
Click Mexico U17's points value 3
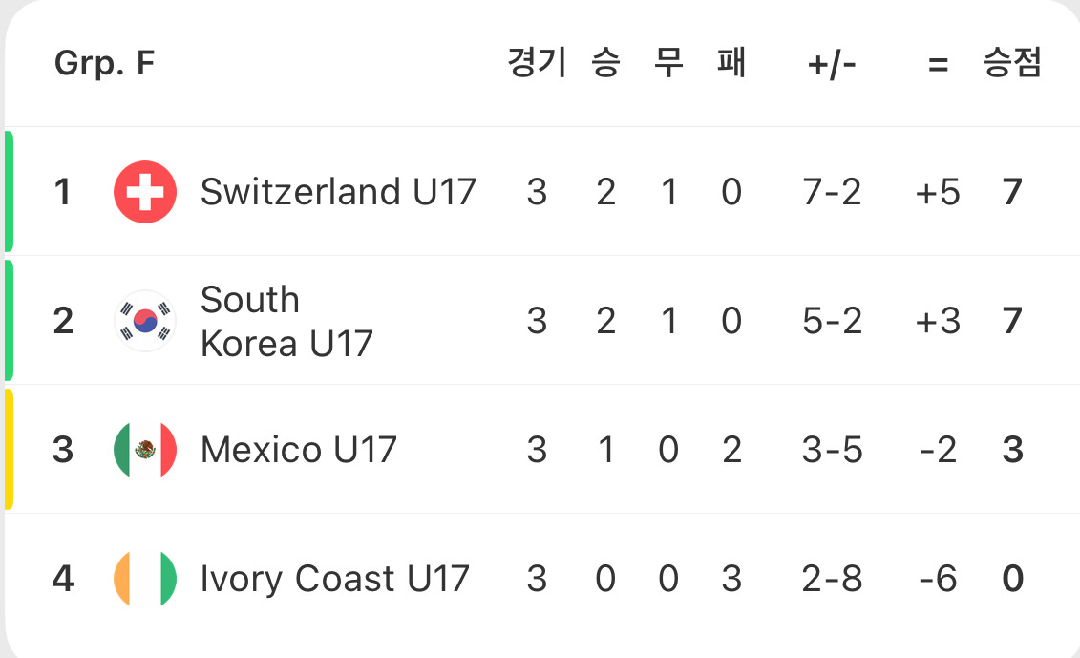(1011, 449)
